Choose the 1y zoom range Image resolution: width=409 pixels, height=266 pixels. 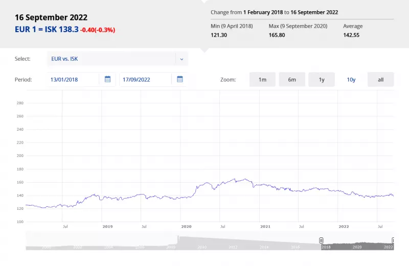pyautogui.click(x=322, y=80)
